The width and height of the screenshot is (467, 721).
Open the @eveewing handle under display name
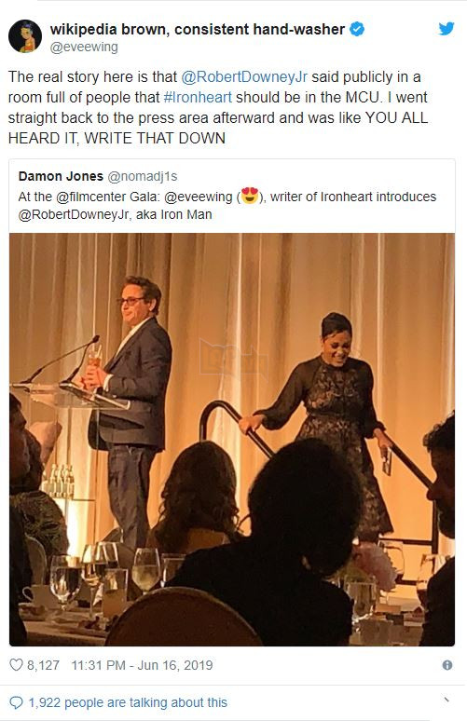[84, 47]
